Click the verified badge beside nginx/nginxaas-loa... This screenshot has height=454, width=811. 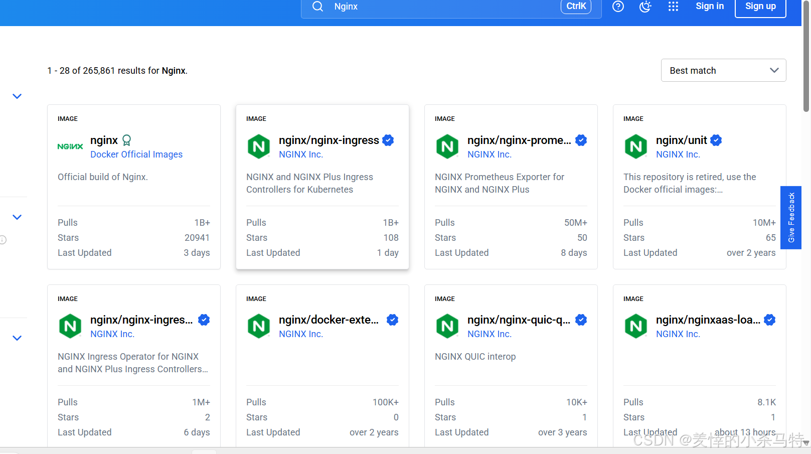pyautogui.click(x=770, y=320)
